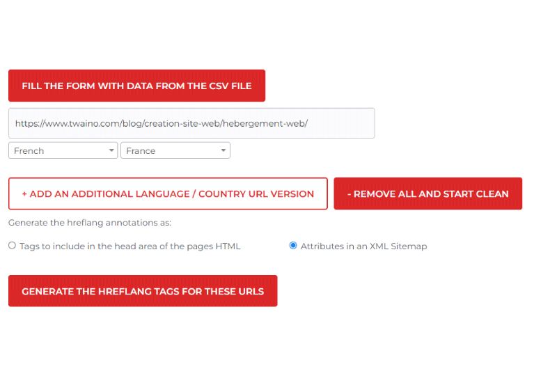Select Attributes in an XML Sitemap radio
Image resolution: width=557 pixels, height=369 pixels.
pyautogui.click(x=293, y=245)
